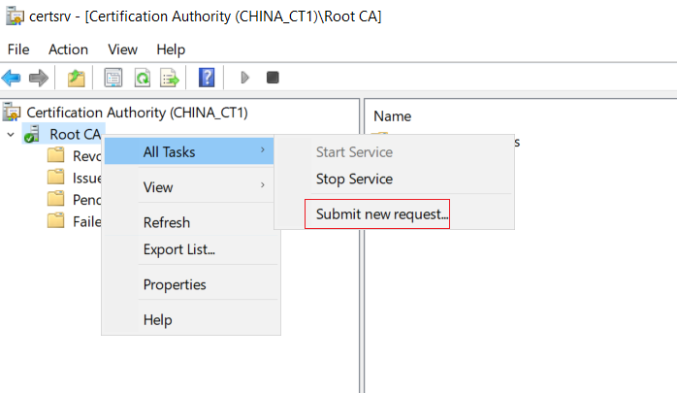This screenshot has height=393, width=677.
Task: Open the blue Help question-mark icon
Action: point(207,79)
